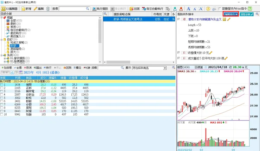The height and width of the screenshot is (151, 260).
Task: Click the 編輯條件 button
Action: [230, 14]
